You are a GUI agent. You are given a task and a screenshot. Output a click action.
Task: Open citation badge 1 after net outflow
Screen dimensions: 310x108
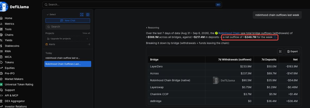[275, 37]
